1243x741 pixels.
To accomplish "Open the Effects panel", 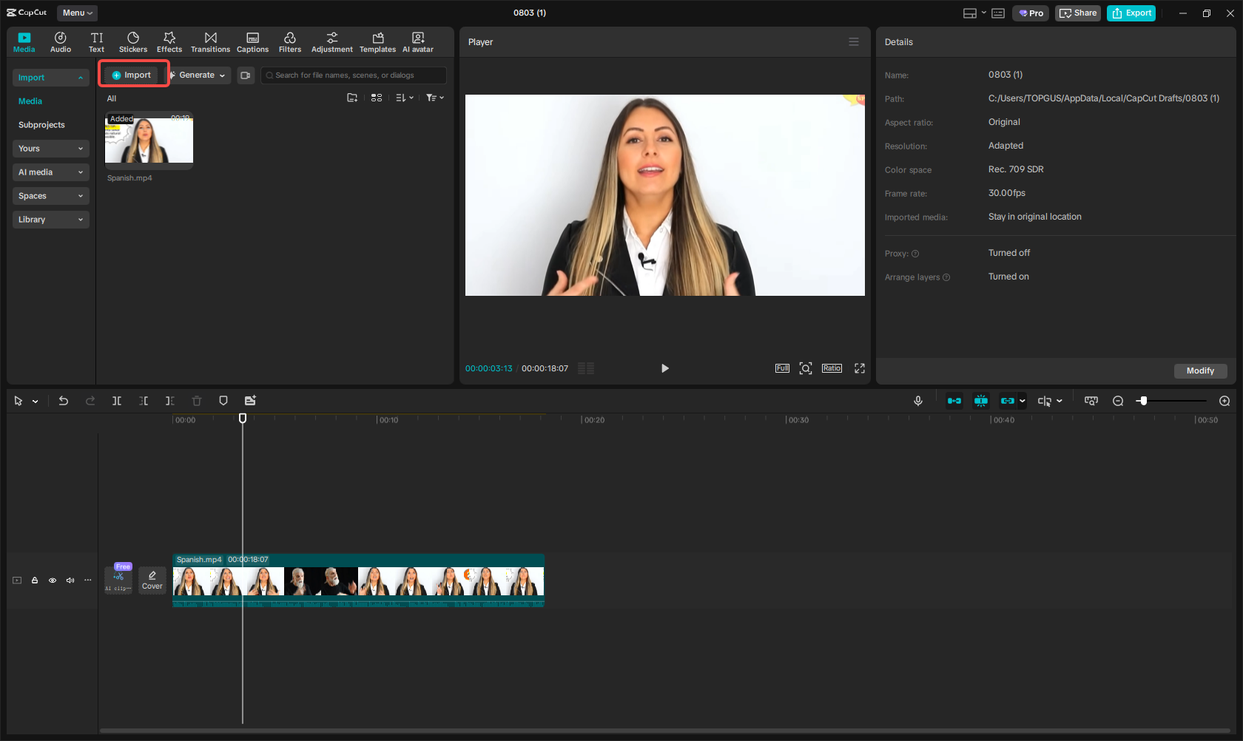I will click(x=169, y=41).
